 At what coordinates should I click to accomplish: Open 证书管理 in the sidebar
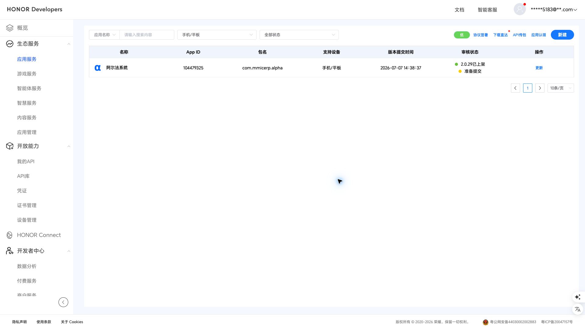tap(27, 205)
